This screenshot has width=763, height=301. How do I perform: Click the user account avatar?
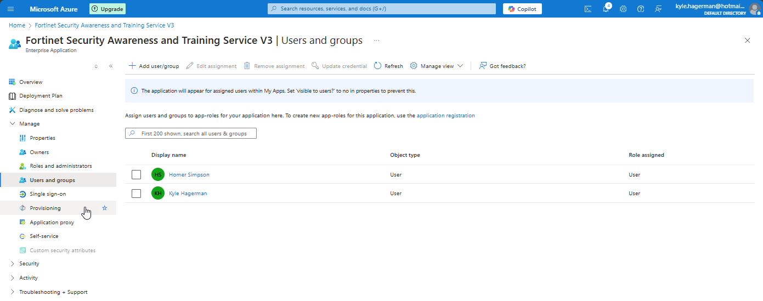[754, 9]
